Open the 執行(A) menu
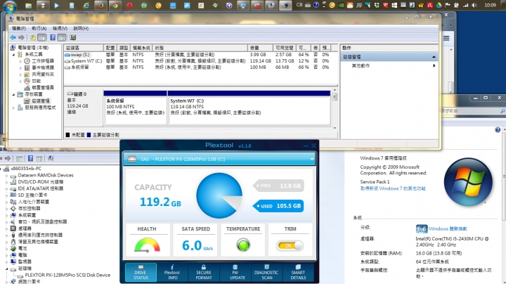This screenshot has width=506, height=284. [39, 28]
